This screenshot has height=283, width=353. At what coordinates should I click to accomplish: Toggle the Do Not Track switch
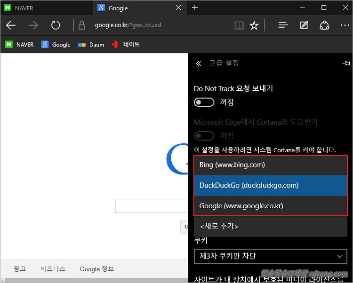click(x=204, y=102)
